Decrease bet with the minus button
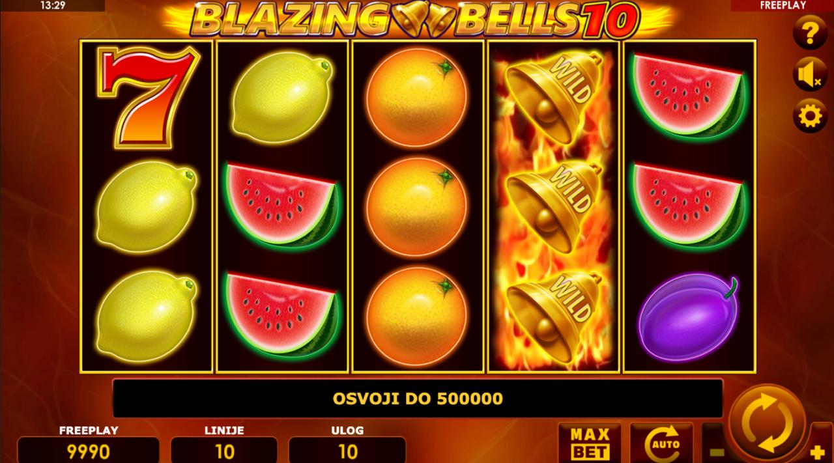Viewport: 834px width, 463px height. click(715, 451)
